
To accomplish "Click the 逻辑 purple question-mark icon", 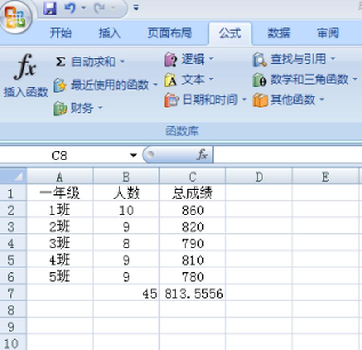I will (171, 59).
